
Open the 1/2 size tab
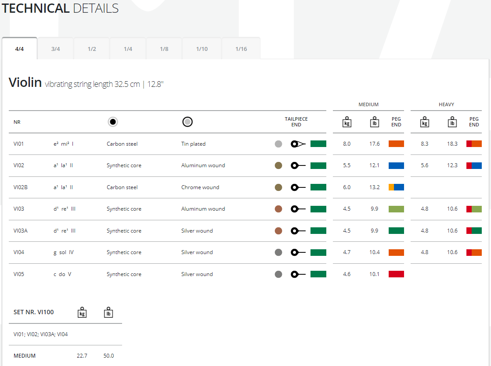point(92,49)
